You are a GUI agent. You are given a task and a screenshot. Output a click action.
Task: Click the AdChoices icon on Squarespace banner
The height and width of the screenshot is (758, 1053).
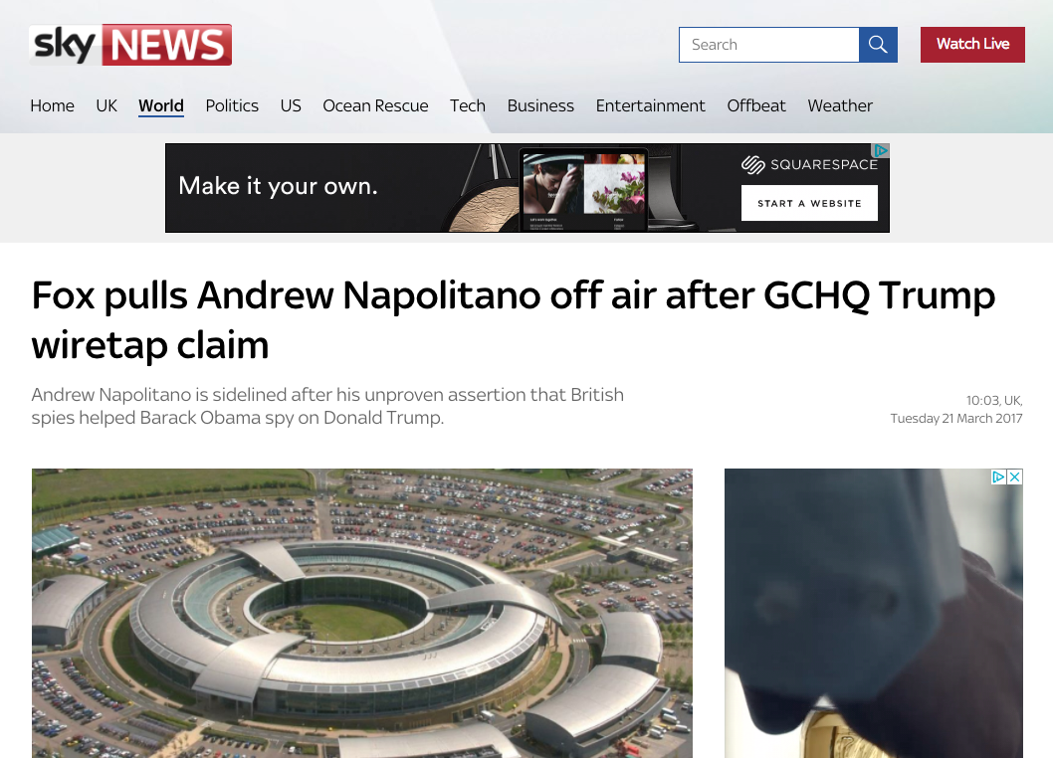881,150
